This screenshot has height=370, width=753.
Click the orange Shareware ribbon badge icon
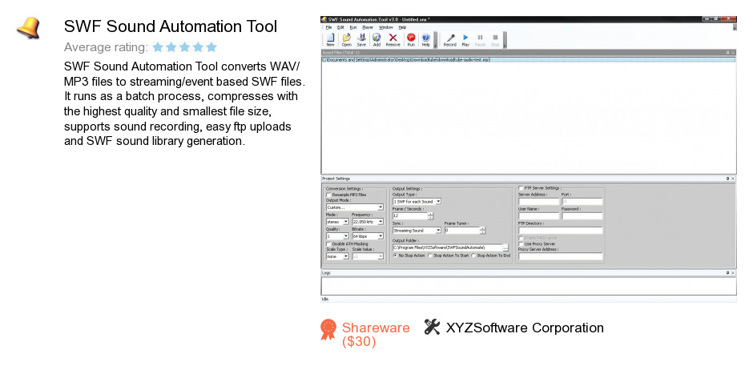pos(328,330)
